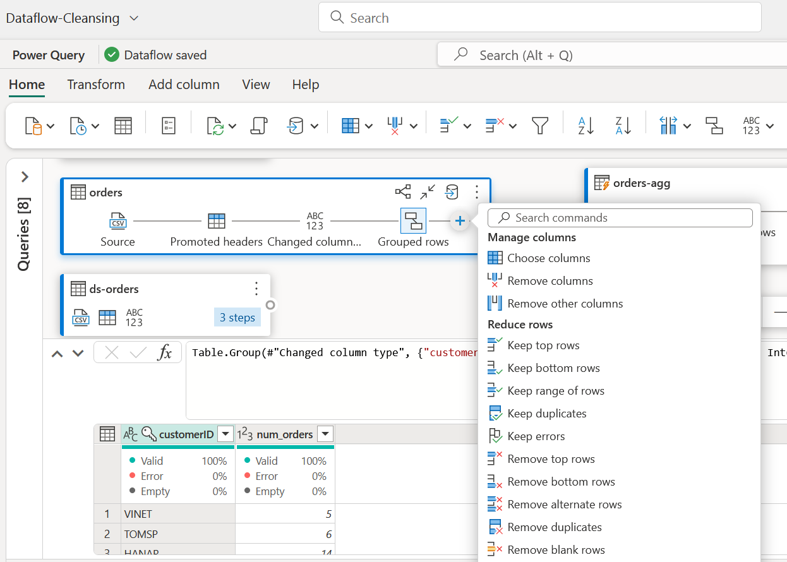Screen dimensions: 787x562
Task: Click the top Search box
Action: coord(540,18)
